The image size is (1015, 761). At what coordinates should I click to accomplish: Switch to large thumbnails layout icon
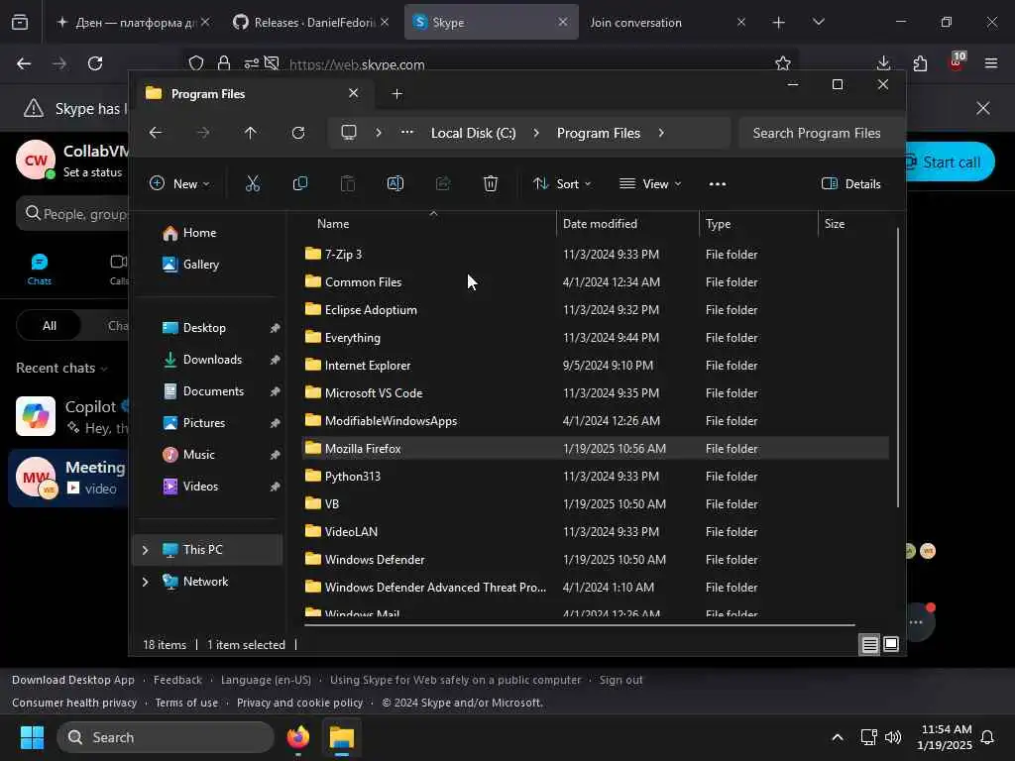click(x=891, y=644)
